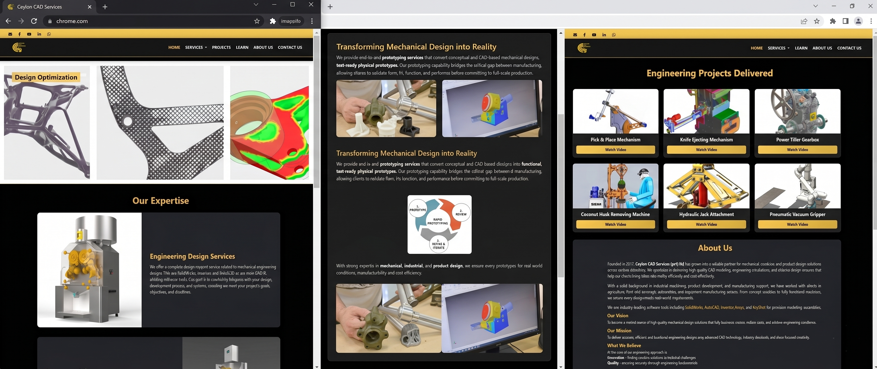This screenshot has width=877, height=369.
Task: Open LinkedIn link on the light-window site
Action: 604,35
